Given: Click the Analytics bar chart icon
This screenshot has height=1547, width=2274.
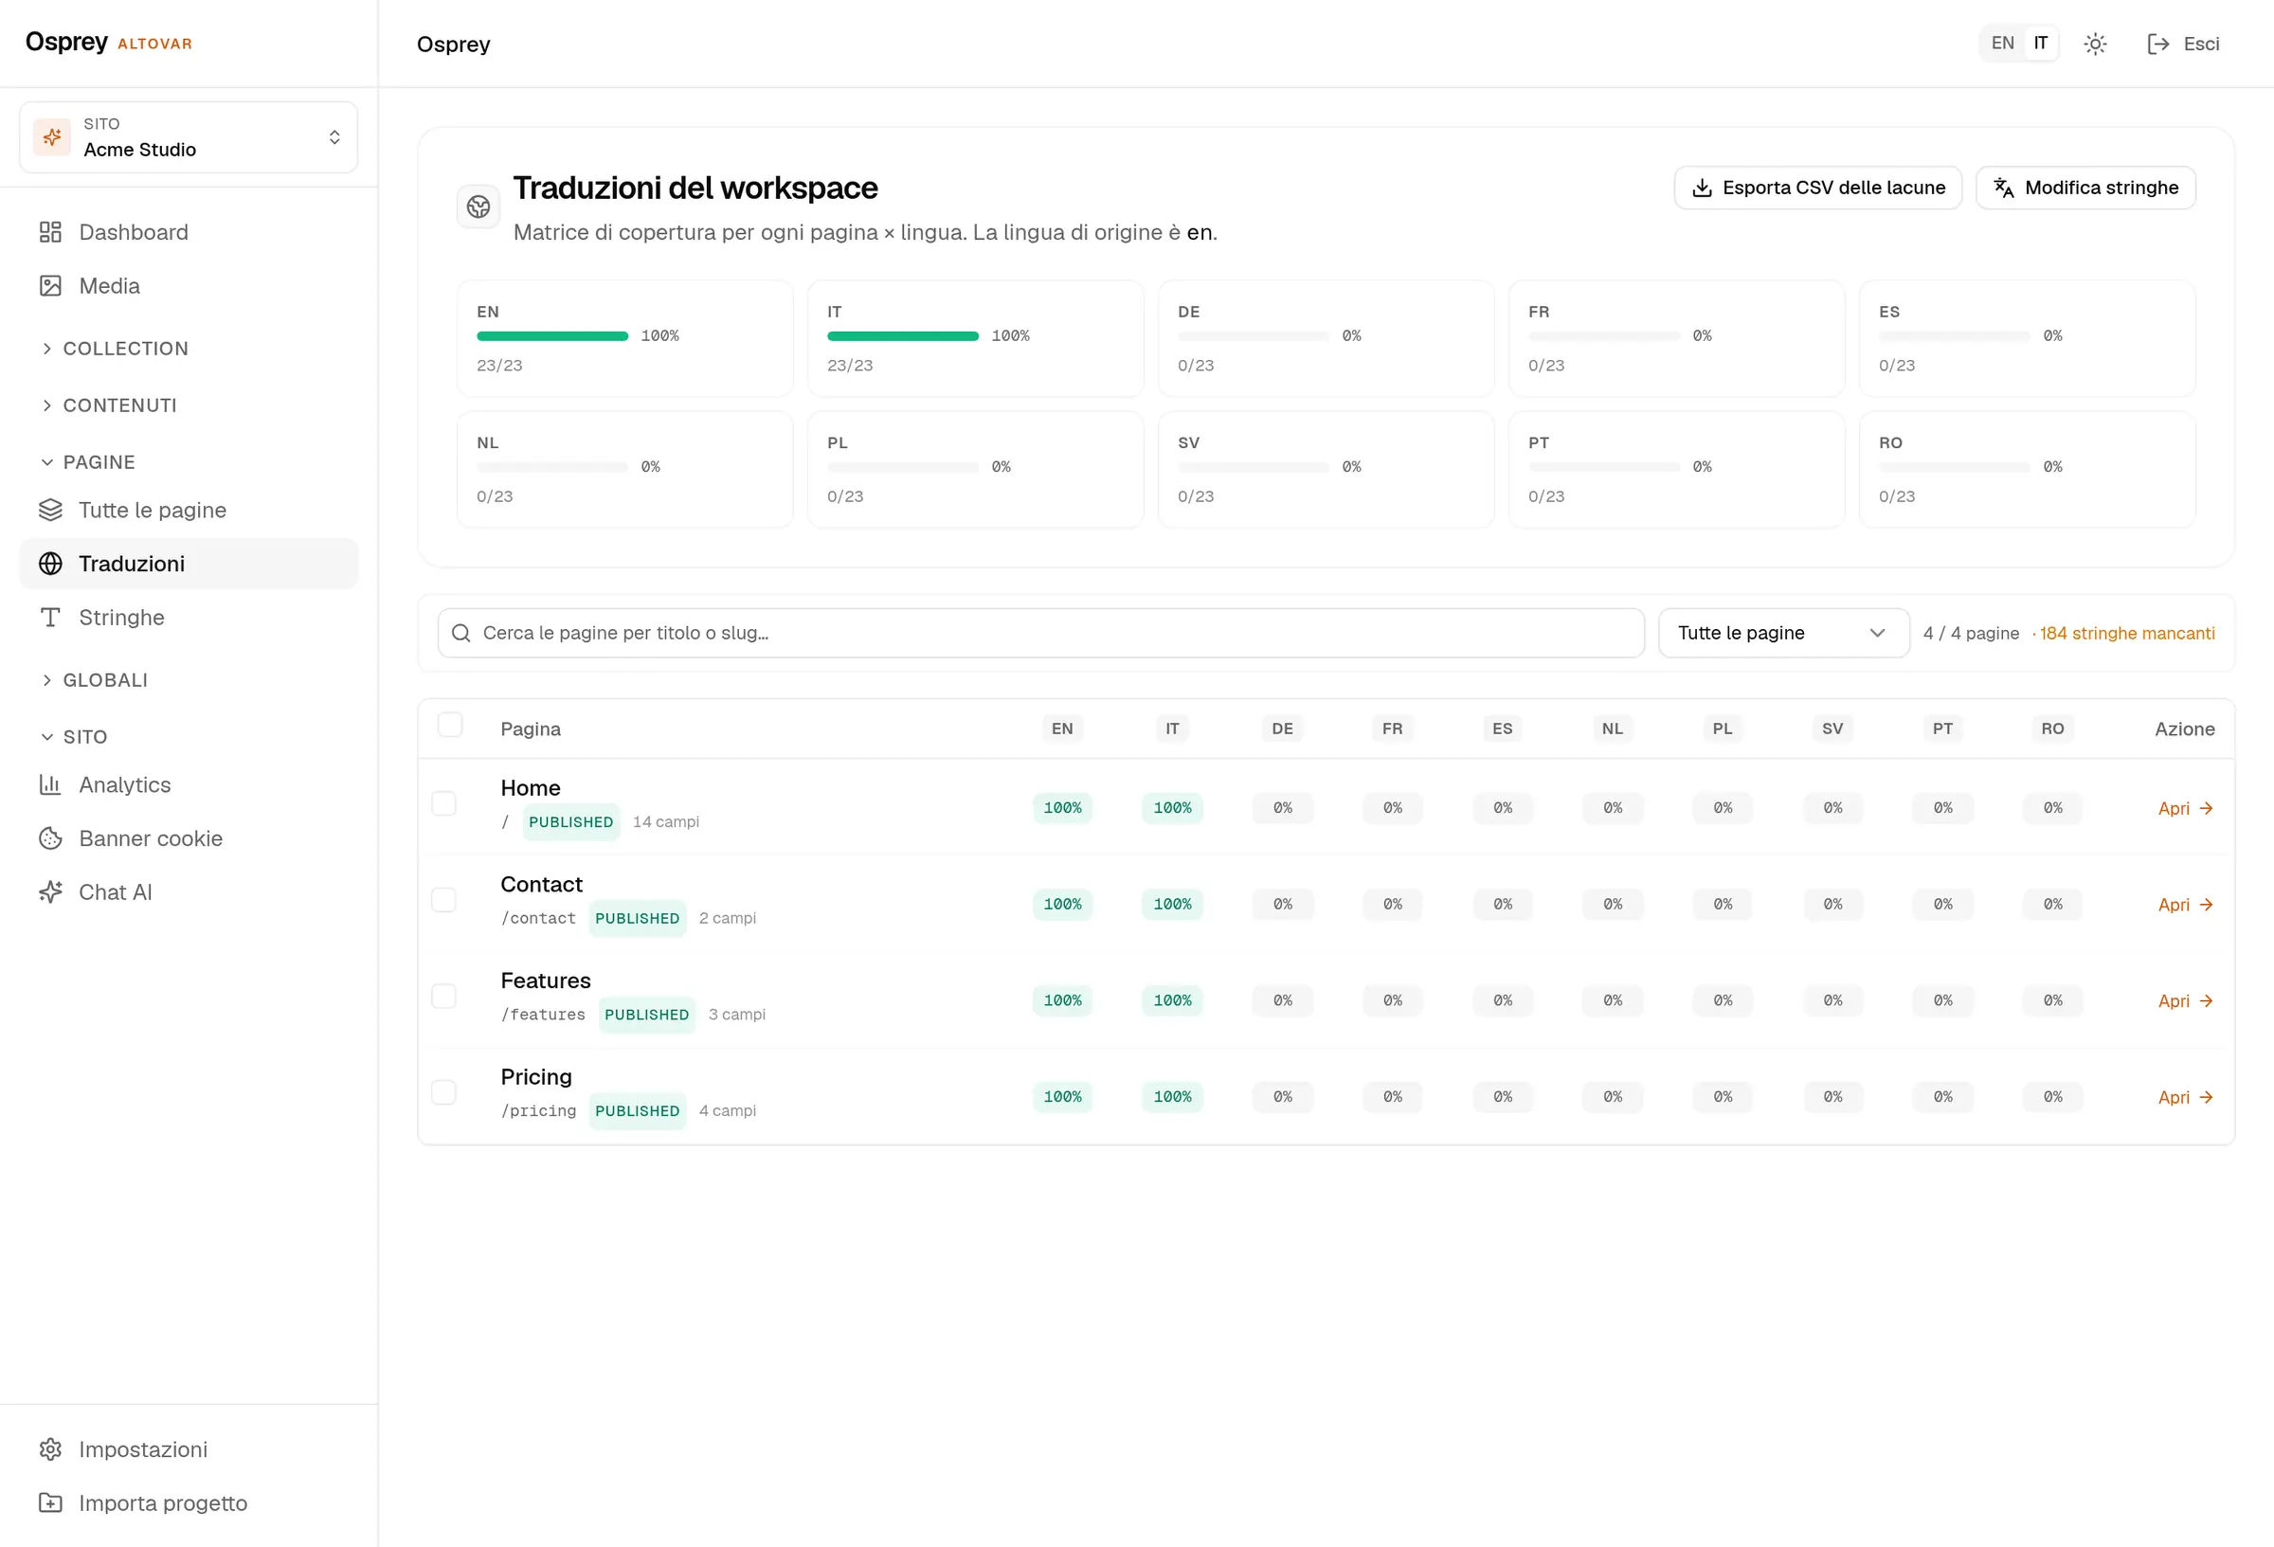Looking at the screenshot, I should [50, 784].
